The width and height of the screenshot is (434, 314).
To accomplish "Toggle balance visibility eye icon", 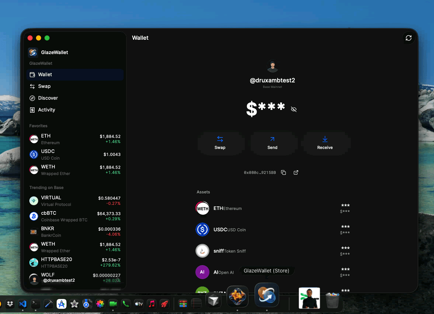I will point(294,109).
